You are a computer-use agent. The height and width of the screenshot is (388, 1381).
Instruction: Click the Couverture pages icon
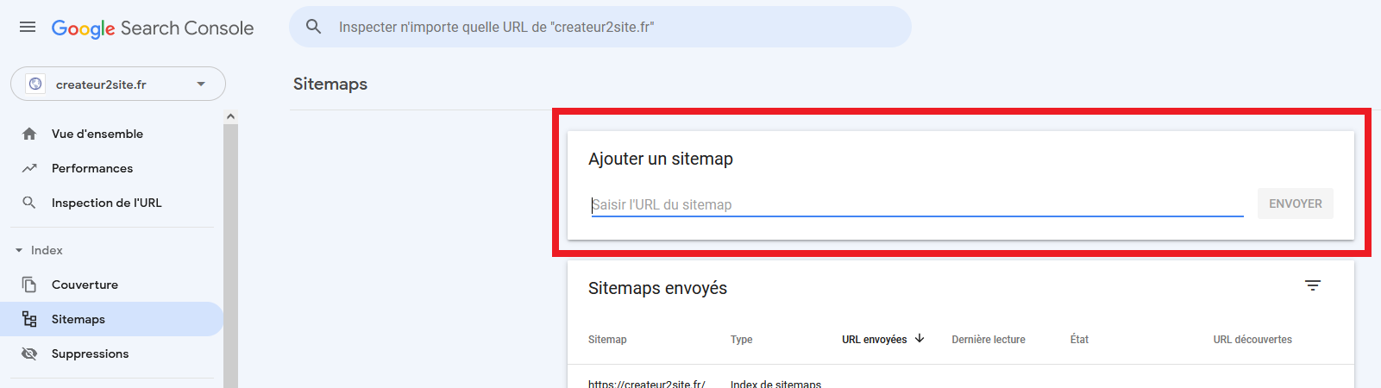tap(29, 285)
